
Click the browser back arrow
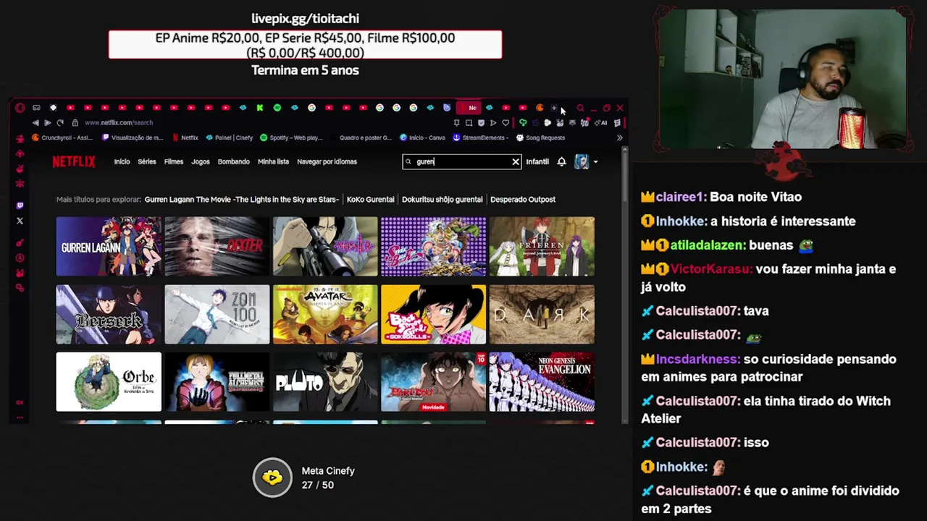point(35,123)
